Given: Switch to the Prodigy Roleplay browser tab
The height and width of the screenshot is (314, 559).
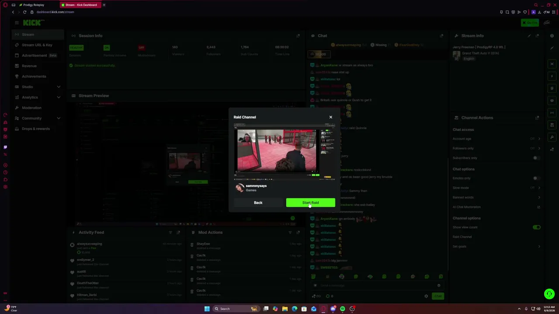Looking at the screenshot, I should click(34, 5).
